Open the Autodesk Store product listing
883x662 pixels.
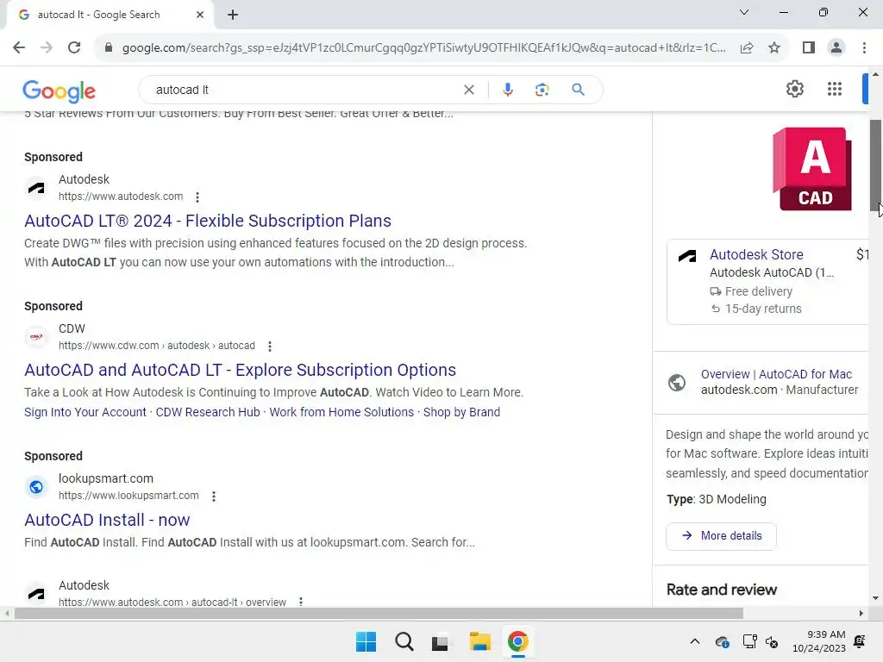tap(756, 254)
